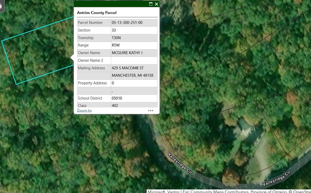311x193 pixels.
Task: Select parcel labeled 273-00 on the map
Action: [278, 95]
